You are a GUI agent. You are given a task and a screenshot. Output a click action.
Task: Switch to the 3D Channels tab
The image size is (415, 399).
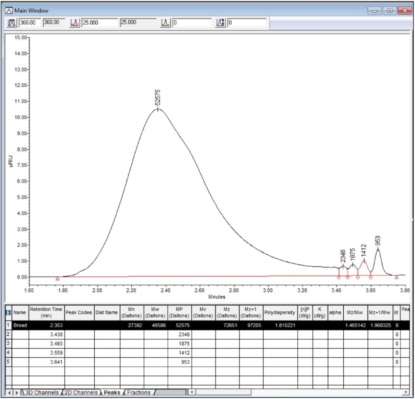42,392
